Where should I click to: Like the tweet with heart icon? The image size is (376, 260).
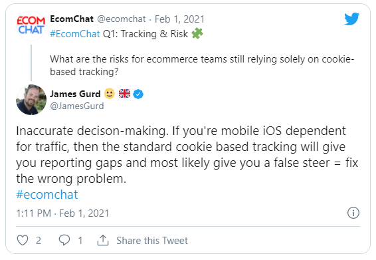point(23,240)
